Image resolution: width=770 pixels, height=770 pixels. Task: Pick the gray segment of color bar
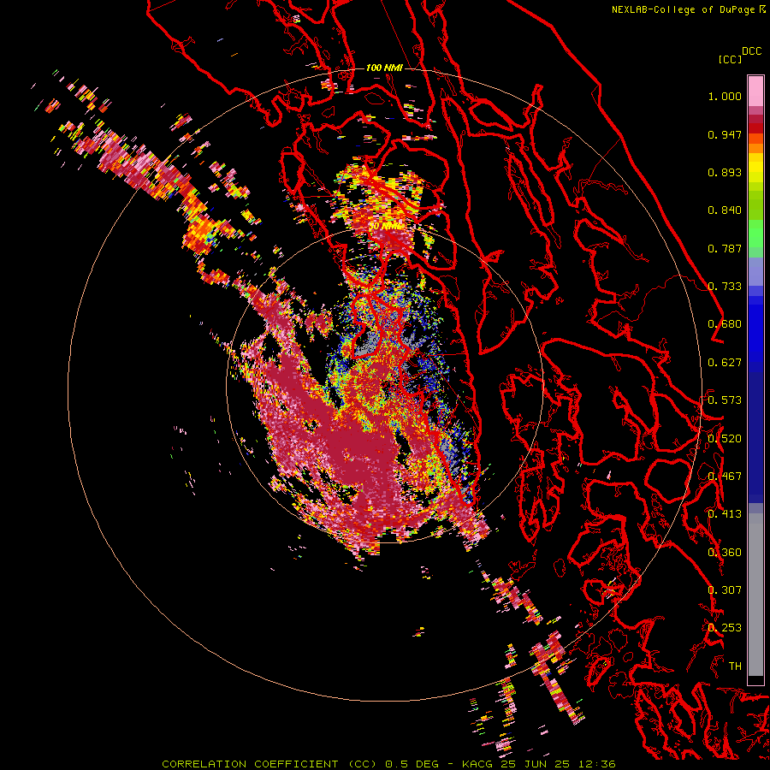tap(755, 595)
